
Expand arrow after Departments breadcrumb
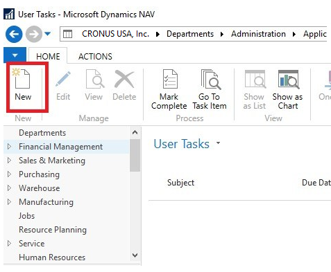click(222, 35)
